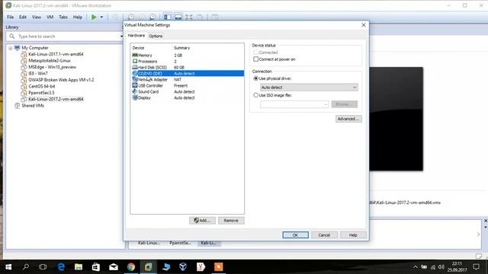This screenshot has height=274, width=488.
Task: Click the Processors device icon
Action: tap(135, 61)
